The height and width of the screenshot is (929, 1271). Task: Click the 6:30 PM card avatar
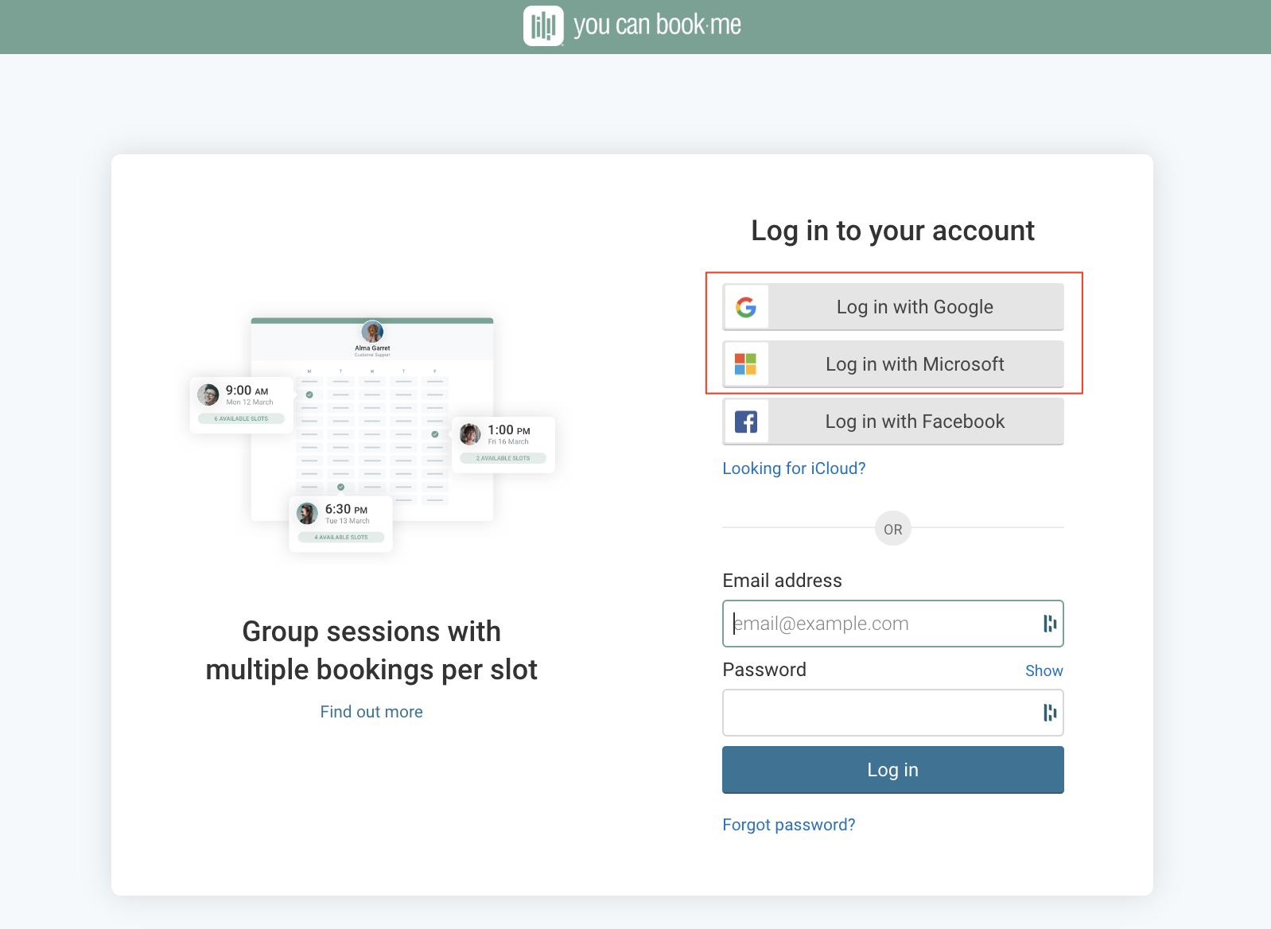tap(308, 513)
